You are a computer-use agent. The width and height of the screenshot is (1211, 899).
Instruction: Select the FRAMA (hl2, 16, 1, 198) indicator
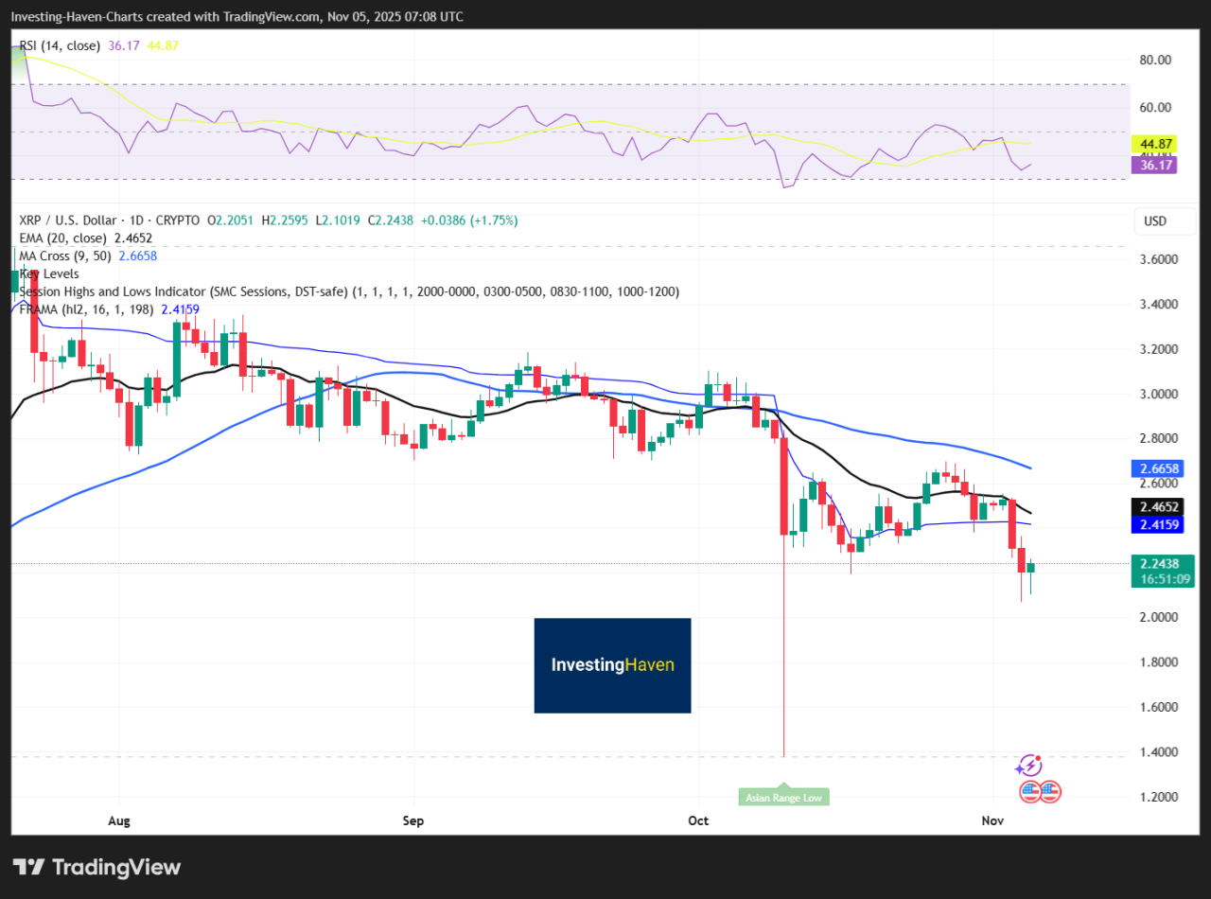85,308
